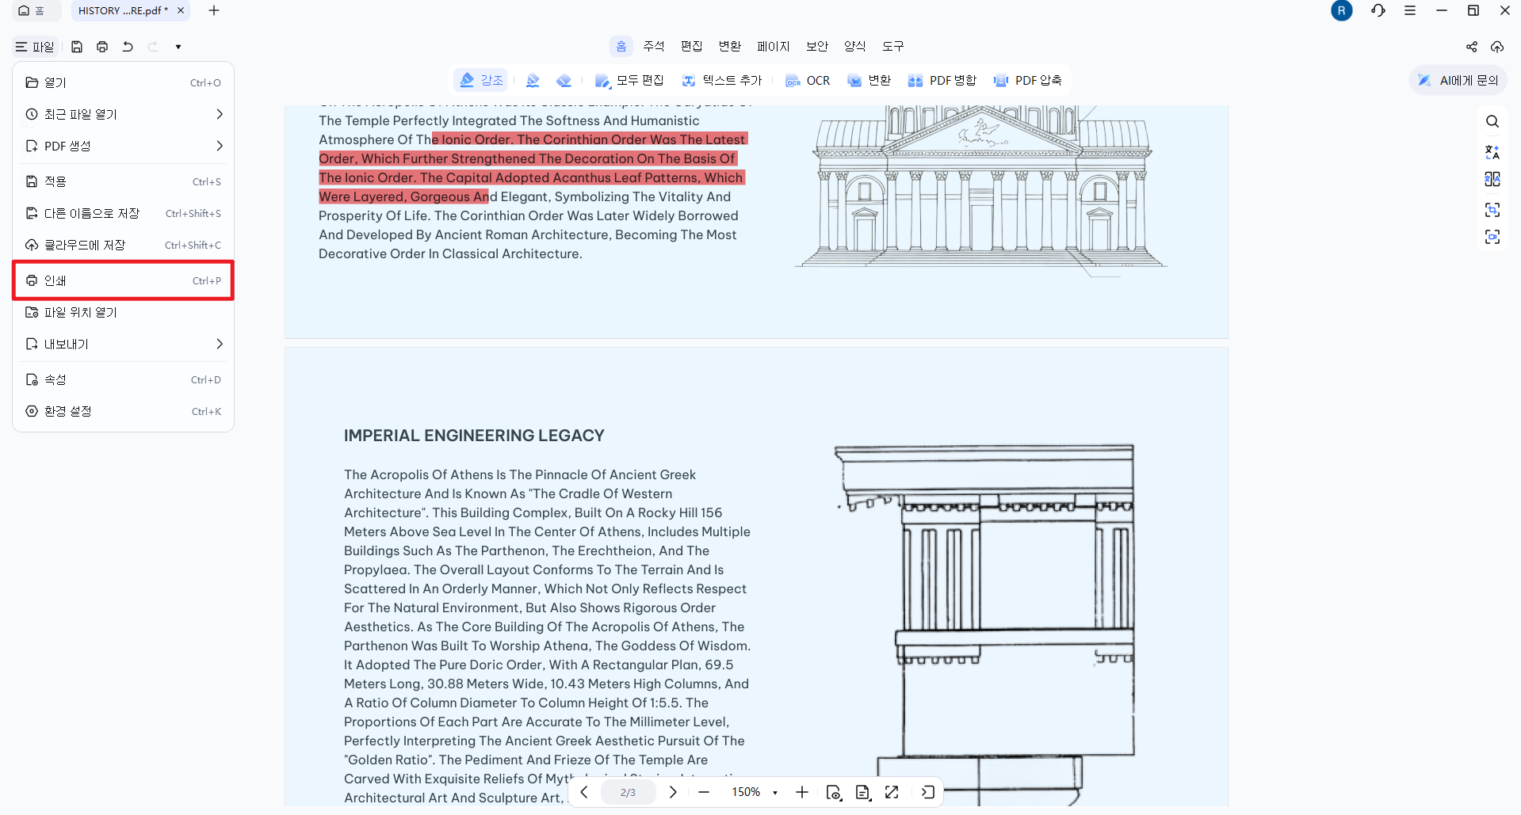The height and width of the screenshot is (815, 1521).
Task: Switch to the 홈 ribbon tab
Action: point(621,47)
